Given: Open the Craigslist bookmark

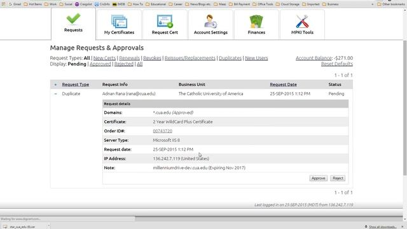Looking at the screenshot, I should (x=83, y=4).
